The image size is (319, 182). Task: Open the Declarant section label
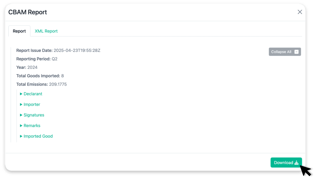(x=33, y=94)
